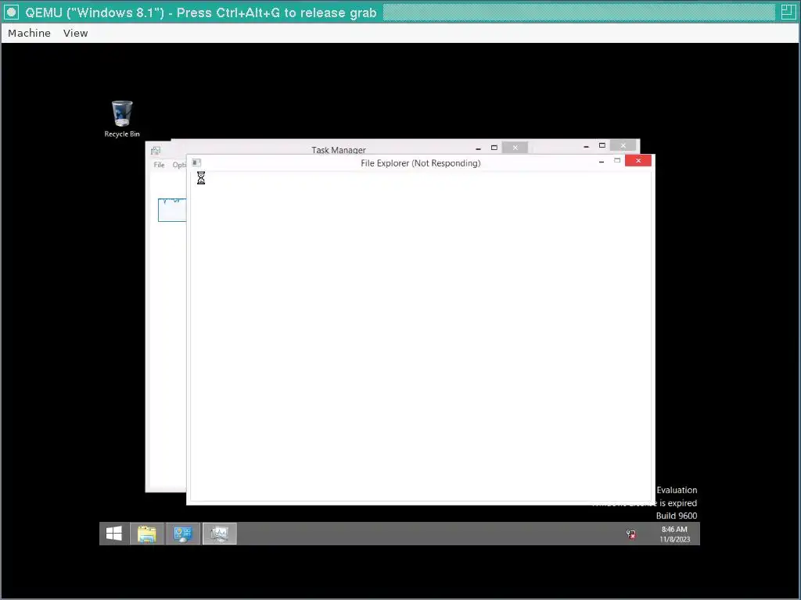The image size is (801, 600).
Task: Click the Task Manager taskbar icon
Action: point(220,534)
